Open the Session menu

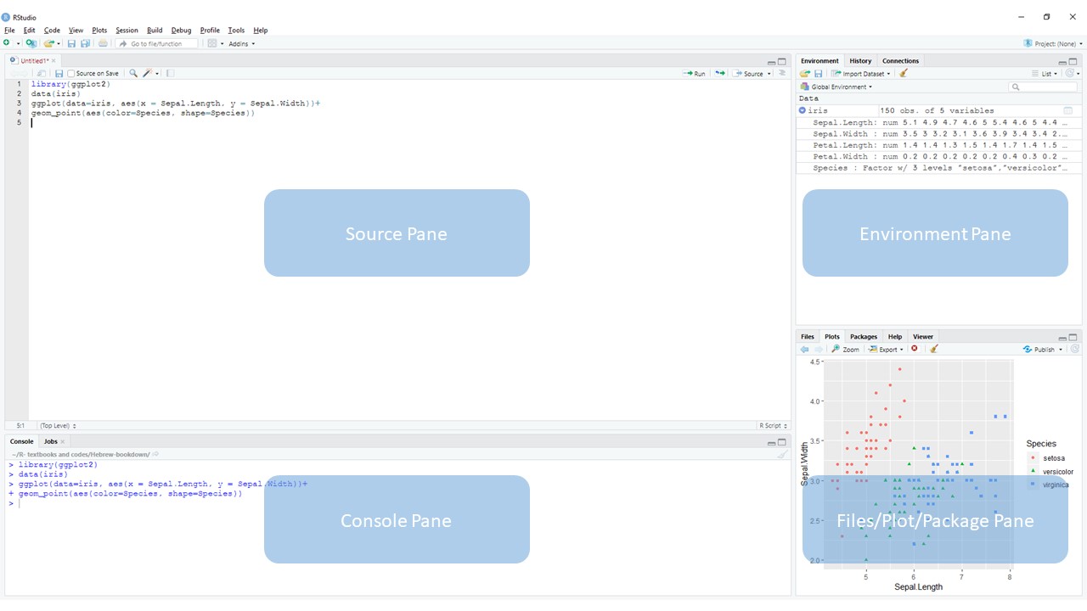click(x=127, y=31)
